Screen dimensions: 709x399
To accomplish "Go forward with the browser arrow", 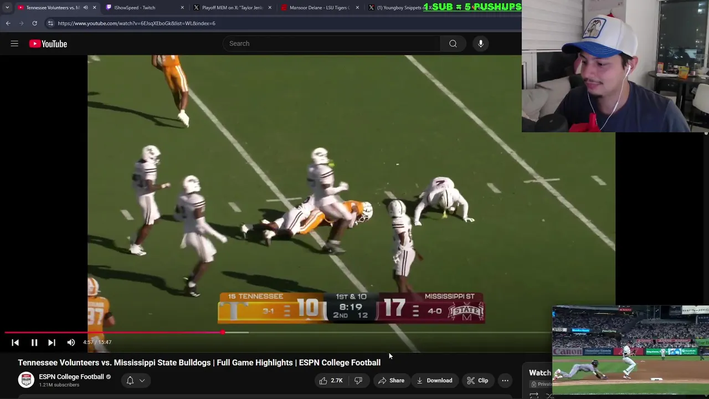I will pyautogui.click(x=21, y=23).
